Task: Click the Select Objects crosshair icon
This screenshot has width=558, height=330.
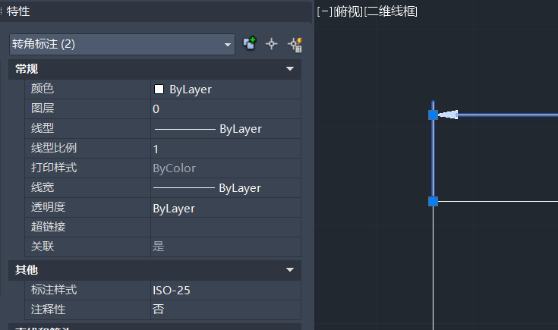Action: tap(272, 44)
